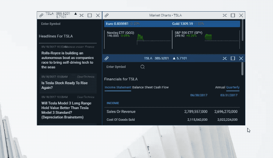The width and height of the screenshot is (273, 158).
Task: Click the 06/30/2017 column header
Action: point(199,95)
